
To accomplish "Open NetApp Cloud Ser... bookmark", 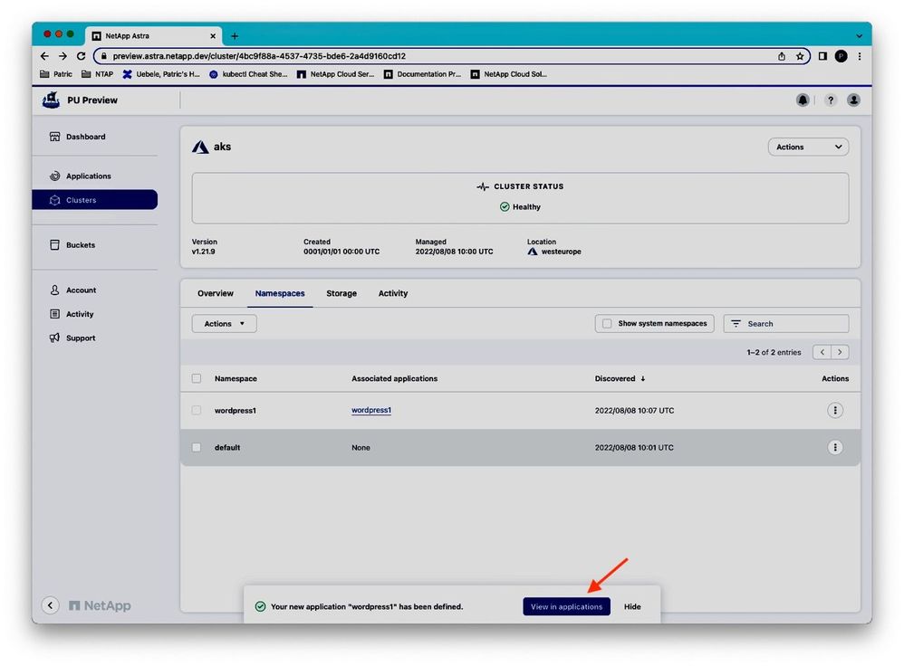I will (335, 73).
